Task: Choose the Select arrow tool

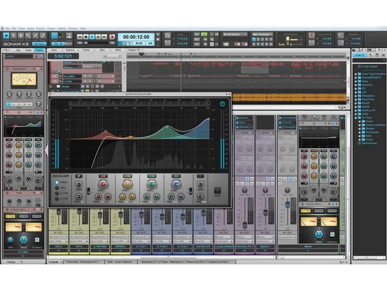Action: tap(14, 36)
